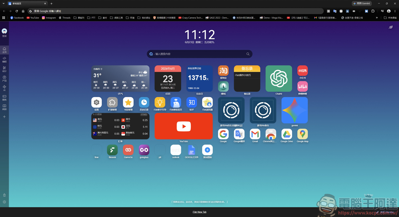399x217 pixels.
Task: Open the Google翻译 shortcut icon
Action: click(239, 134)
